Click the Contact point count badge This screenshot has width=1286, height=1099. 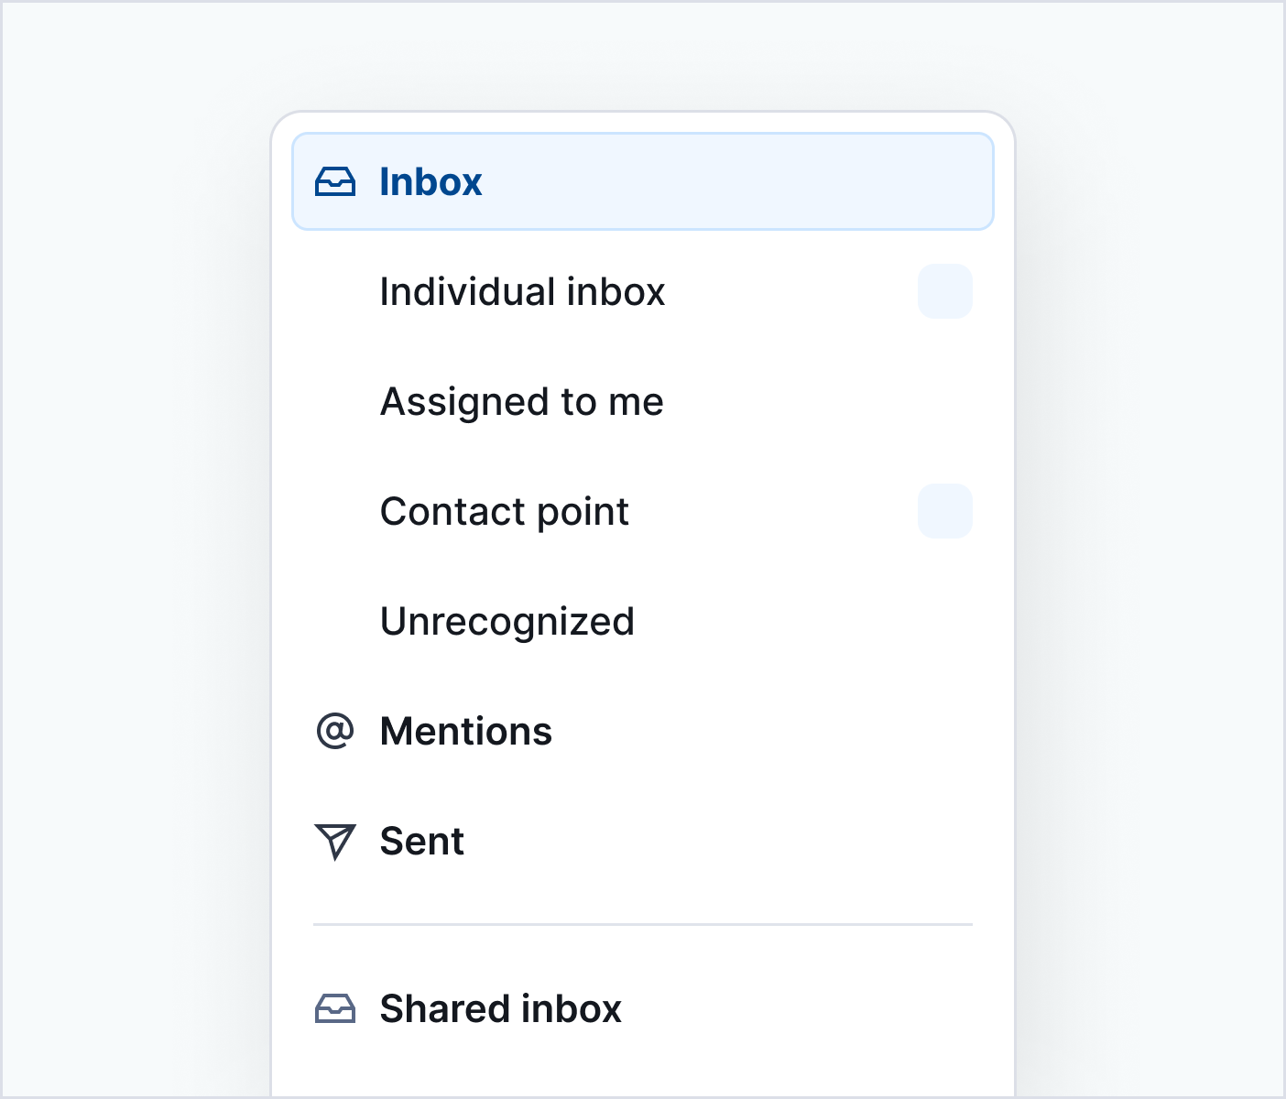(944, 511)
